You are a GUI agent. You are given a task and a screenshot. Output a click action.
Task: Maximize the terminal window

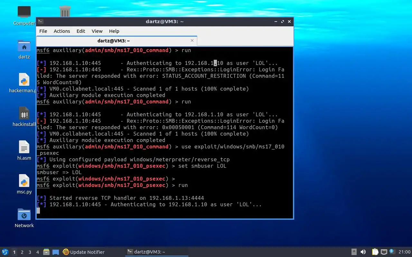click(x=283, y=22)
